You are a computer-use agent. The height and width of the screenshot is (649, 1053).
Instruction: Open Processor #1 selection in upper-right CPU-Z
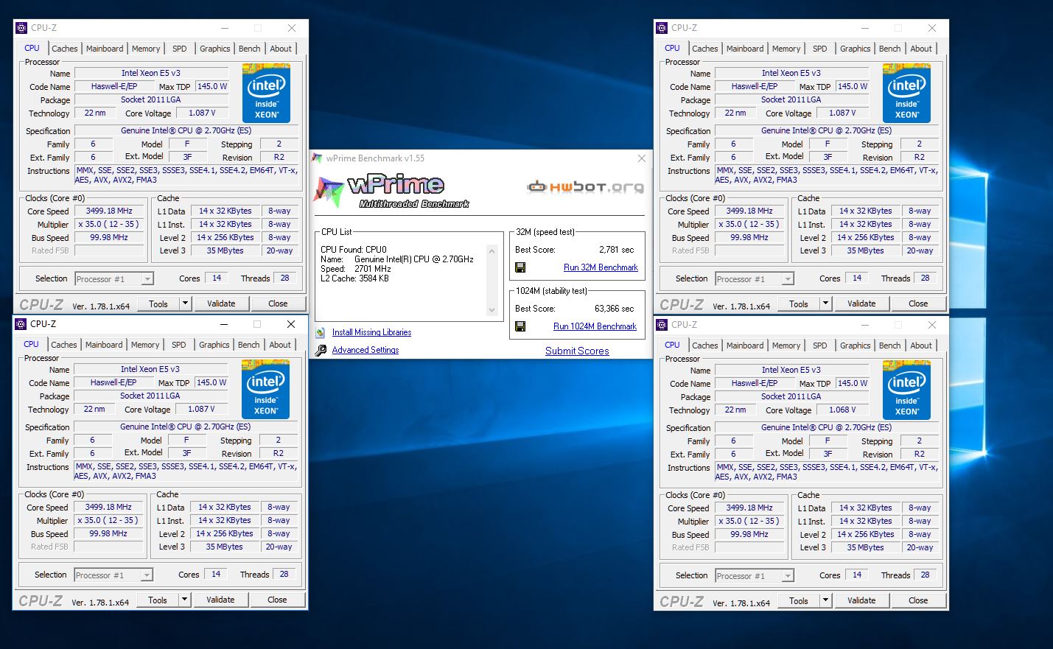tap(755, 279)
